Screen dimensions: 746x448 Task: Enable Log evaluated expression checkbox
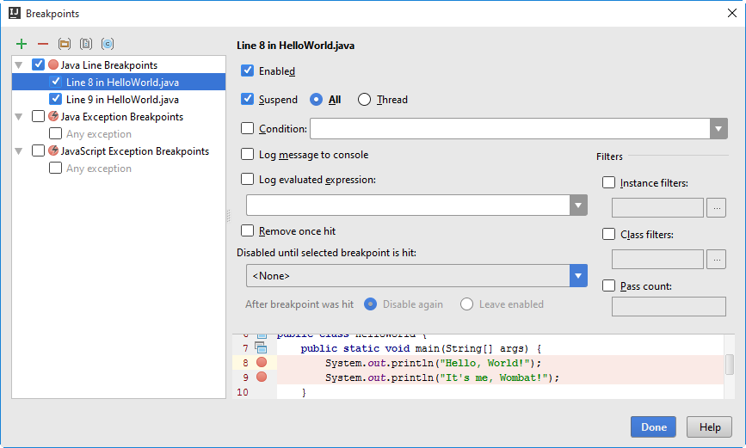(x=248, y=180)
